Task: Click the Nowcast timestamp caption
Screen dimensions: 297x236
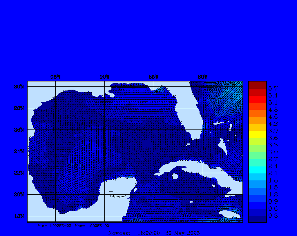Action: pos(154,233)
